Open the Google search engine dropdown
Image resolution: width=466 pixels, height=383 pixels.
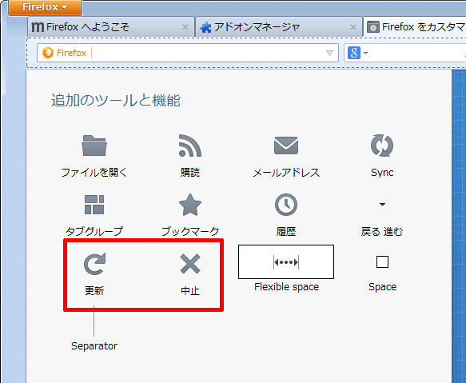[x=357, y=53]
